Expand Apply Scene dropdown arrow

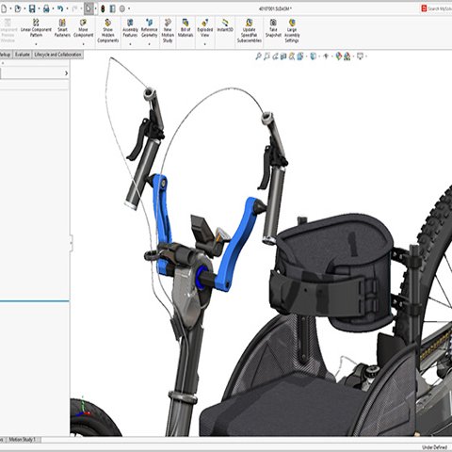click(x=353, y=56)
